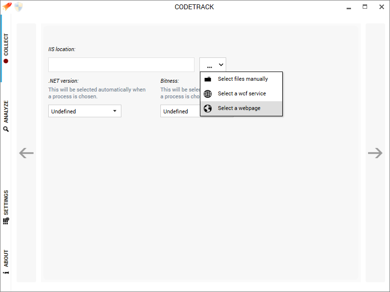
Task: Click the CodeTrack rocket logo icon
Action: (7, 6)
